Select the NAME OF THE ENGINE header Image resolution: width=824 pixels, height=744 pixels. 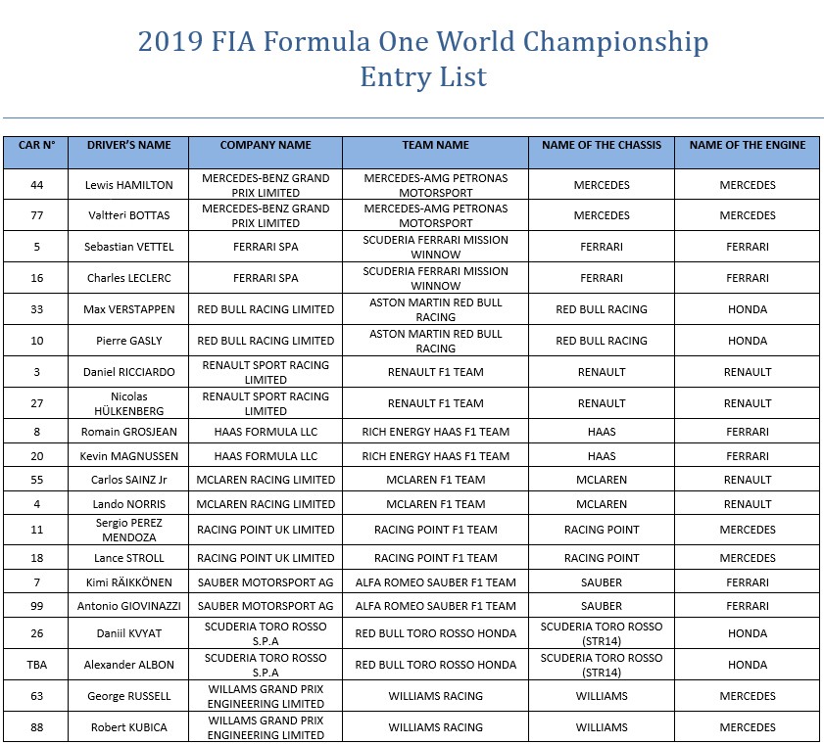tap(748, 153)
